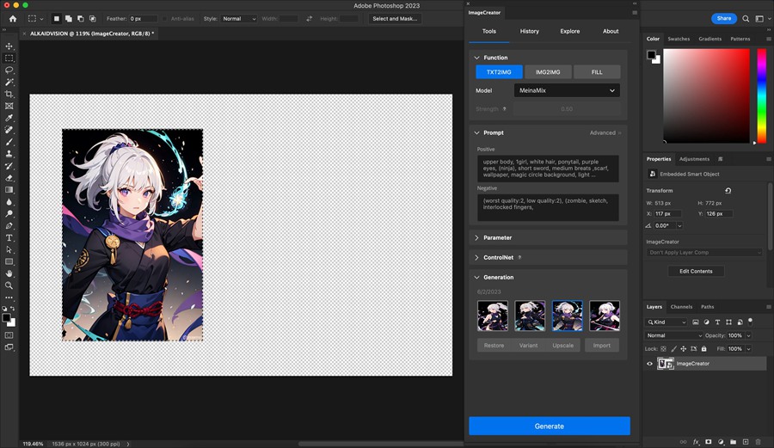Select the Lasso tool
774x448 pixels.
point(9,70)
